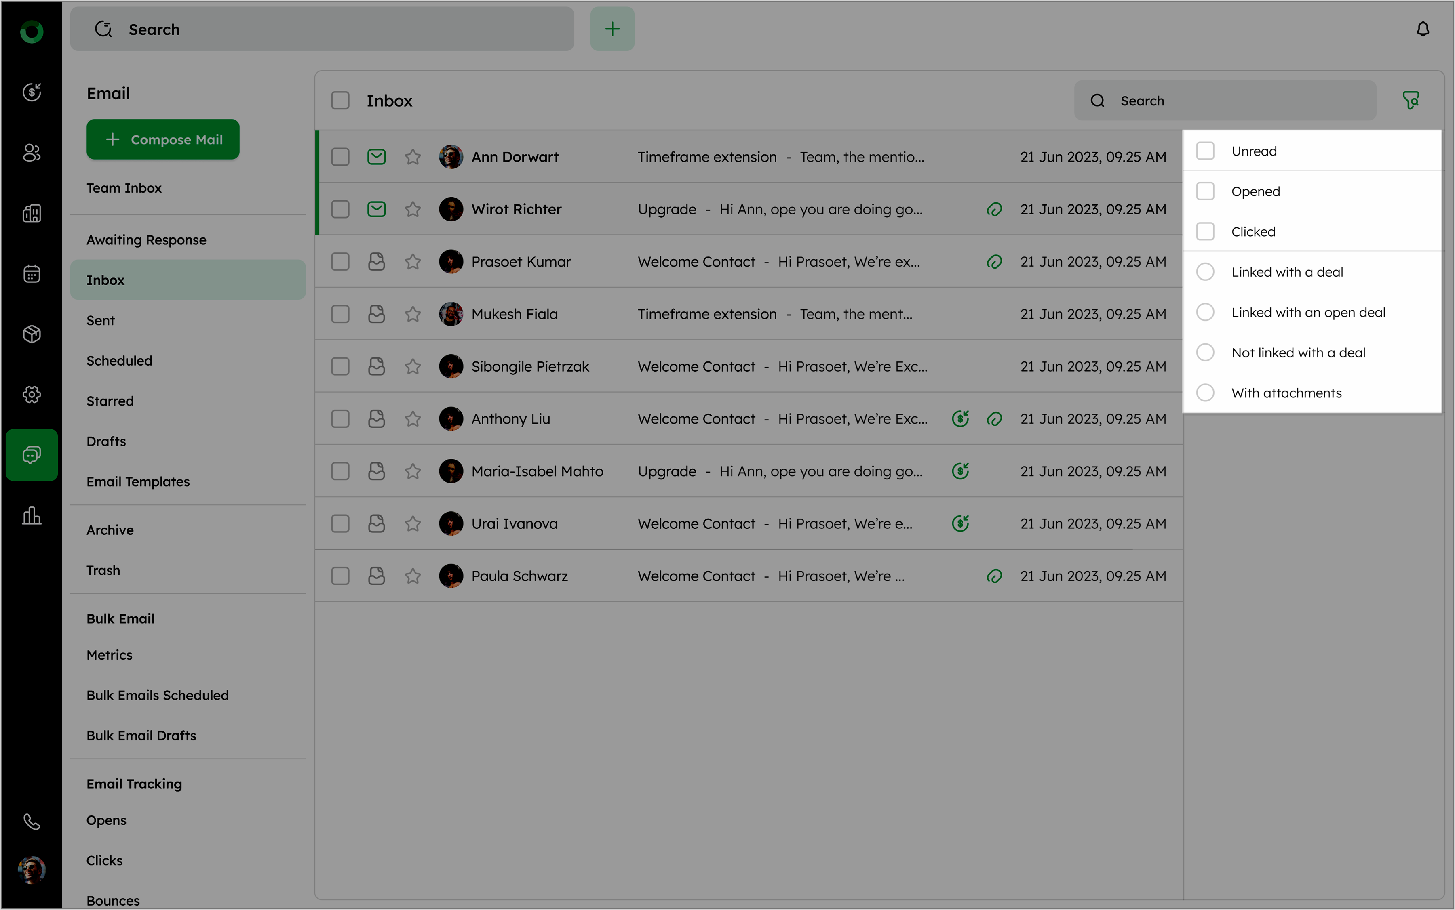Click the inbox filter icon
Viewport: 1455px width, 910px height.
(x=1411, y=100)
